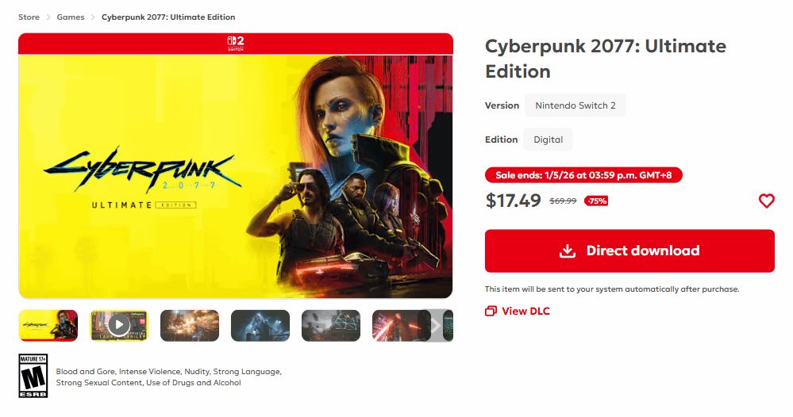Open the View DLC link
Image resolution: width=793 pixels, height=417 pixels.
click(525, 311)
